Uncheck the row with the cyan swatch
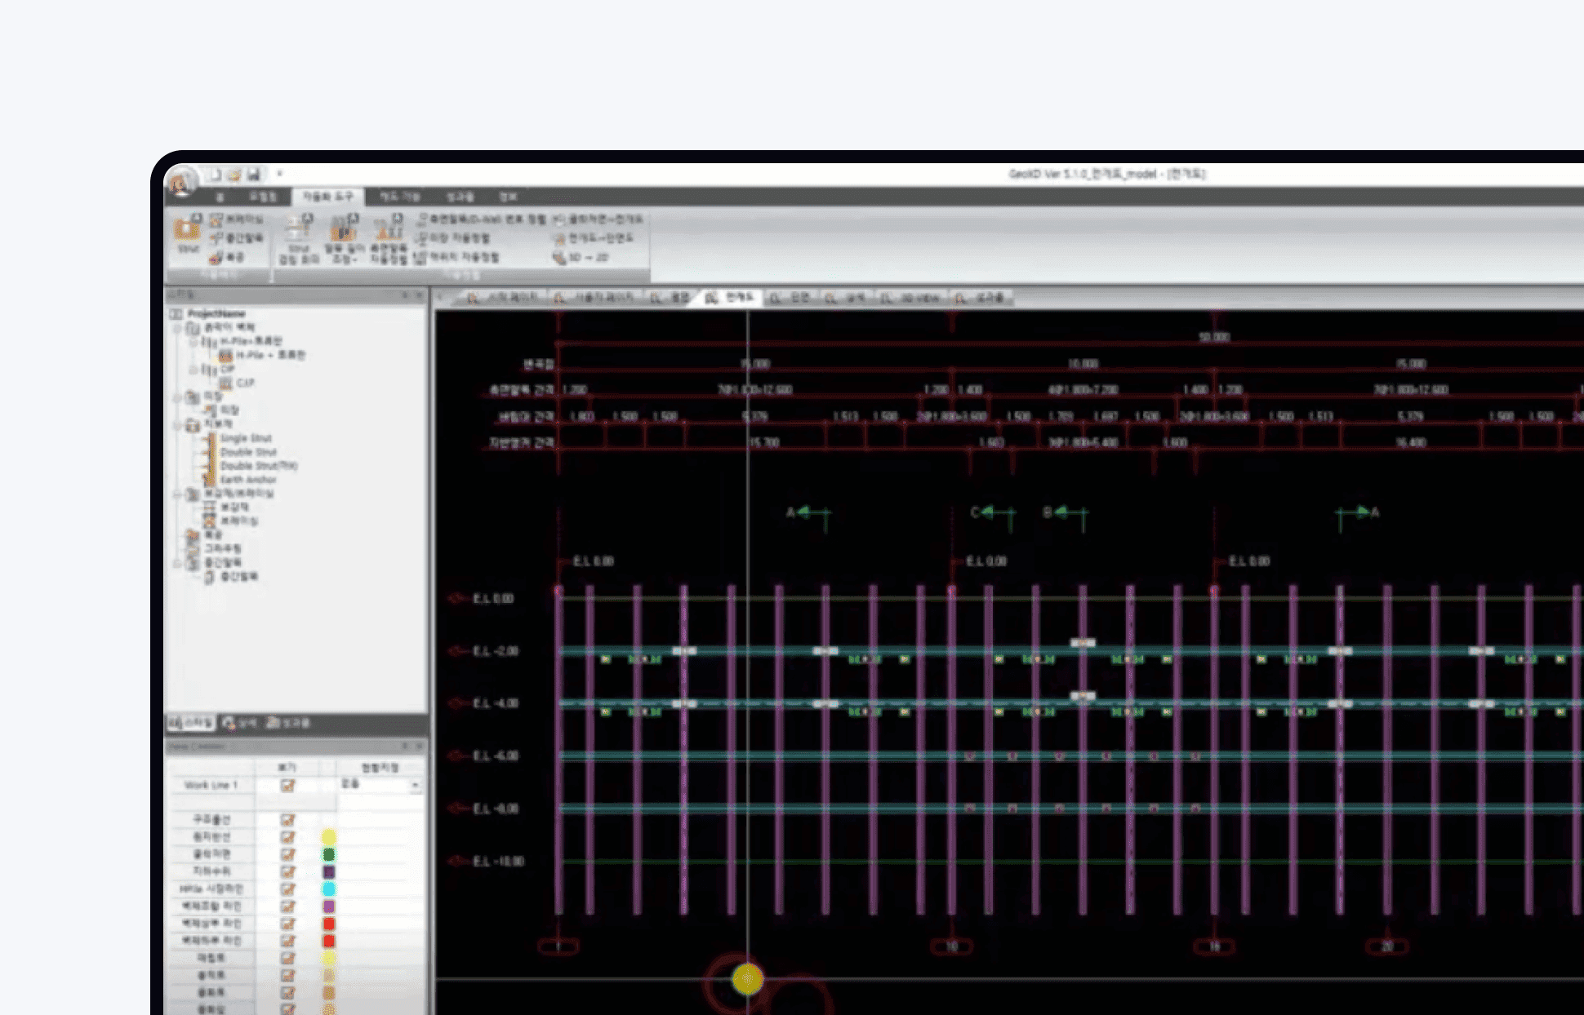The height and width of the screenshot is (1015, 1584). (x=287, y=889)
